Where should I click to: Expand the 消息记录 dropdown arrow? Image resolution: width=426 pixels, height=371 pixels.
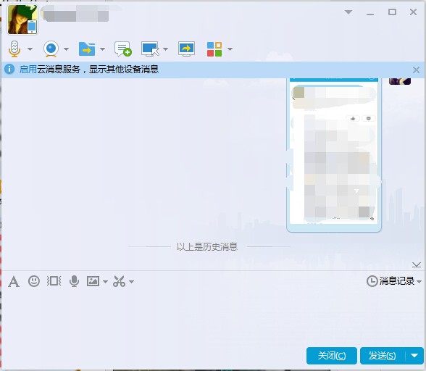click(419, 282)
